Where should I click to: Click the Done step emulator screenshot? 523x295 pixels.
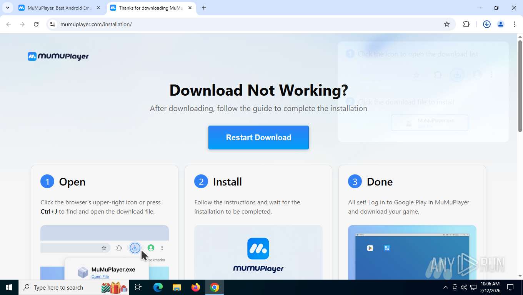(412, 252)
